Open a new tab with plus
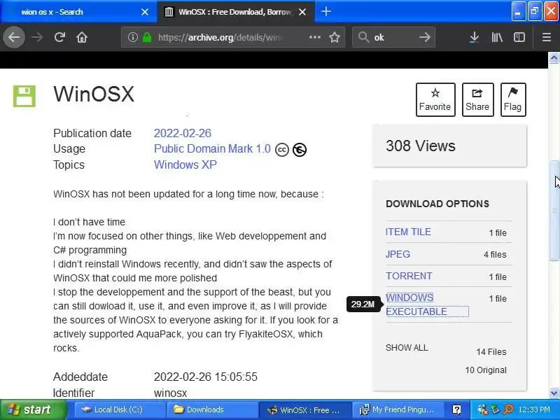The width and height of the screenshot is (560, 420). (325, 11)
